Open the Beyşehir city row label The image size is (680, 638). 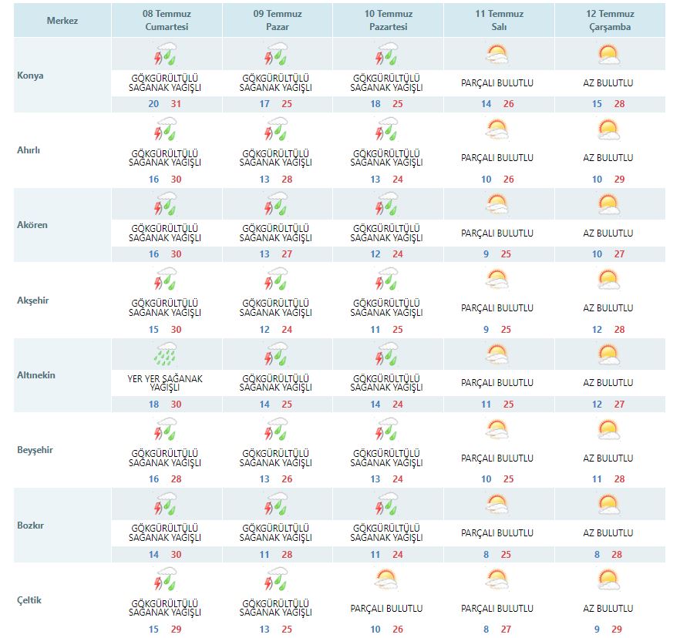tap(35, 450)
